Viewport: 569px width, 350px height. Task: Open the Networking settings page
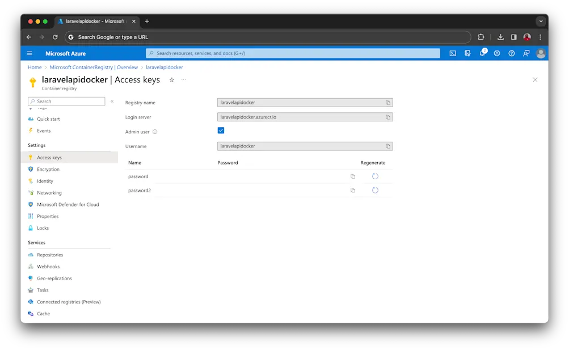pyautogui.click(x=48, y=192)
